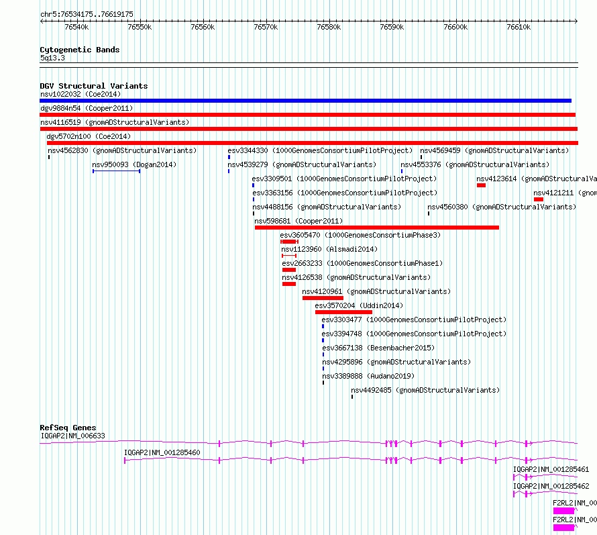
Task: Open esv3570204 (Uddin2014) label
Action: point(359,305)
